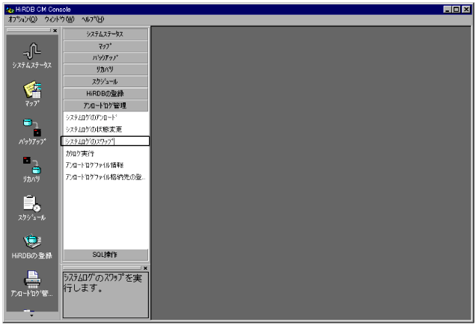Select the マップ map icon in sidebar
This screenshot has height=325, width=476.
[32, 90]
